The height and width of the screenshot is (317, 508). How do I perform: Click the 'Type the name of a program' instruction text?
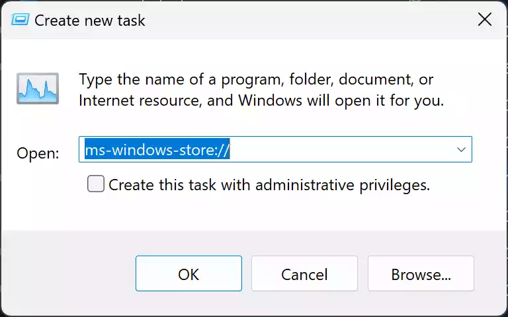pos(256,79)
